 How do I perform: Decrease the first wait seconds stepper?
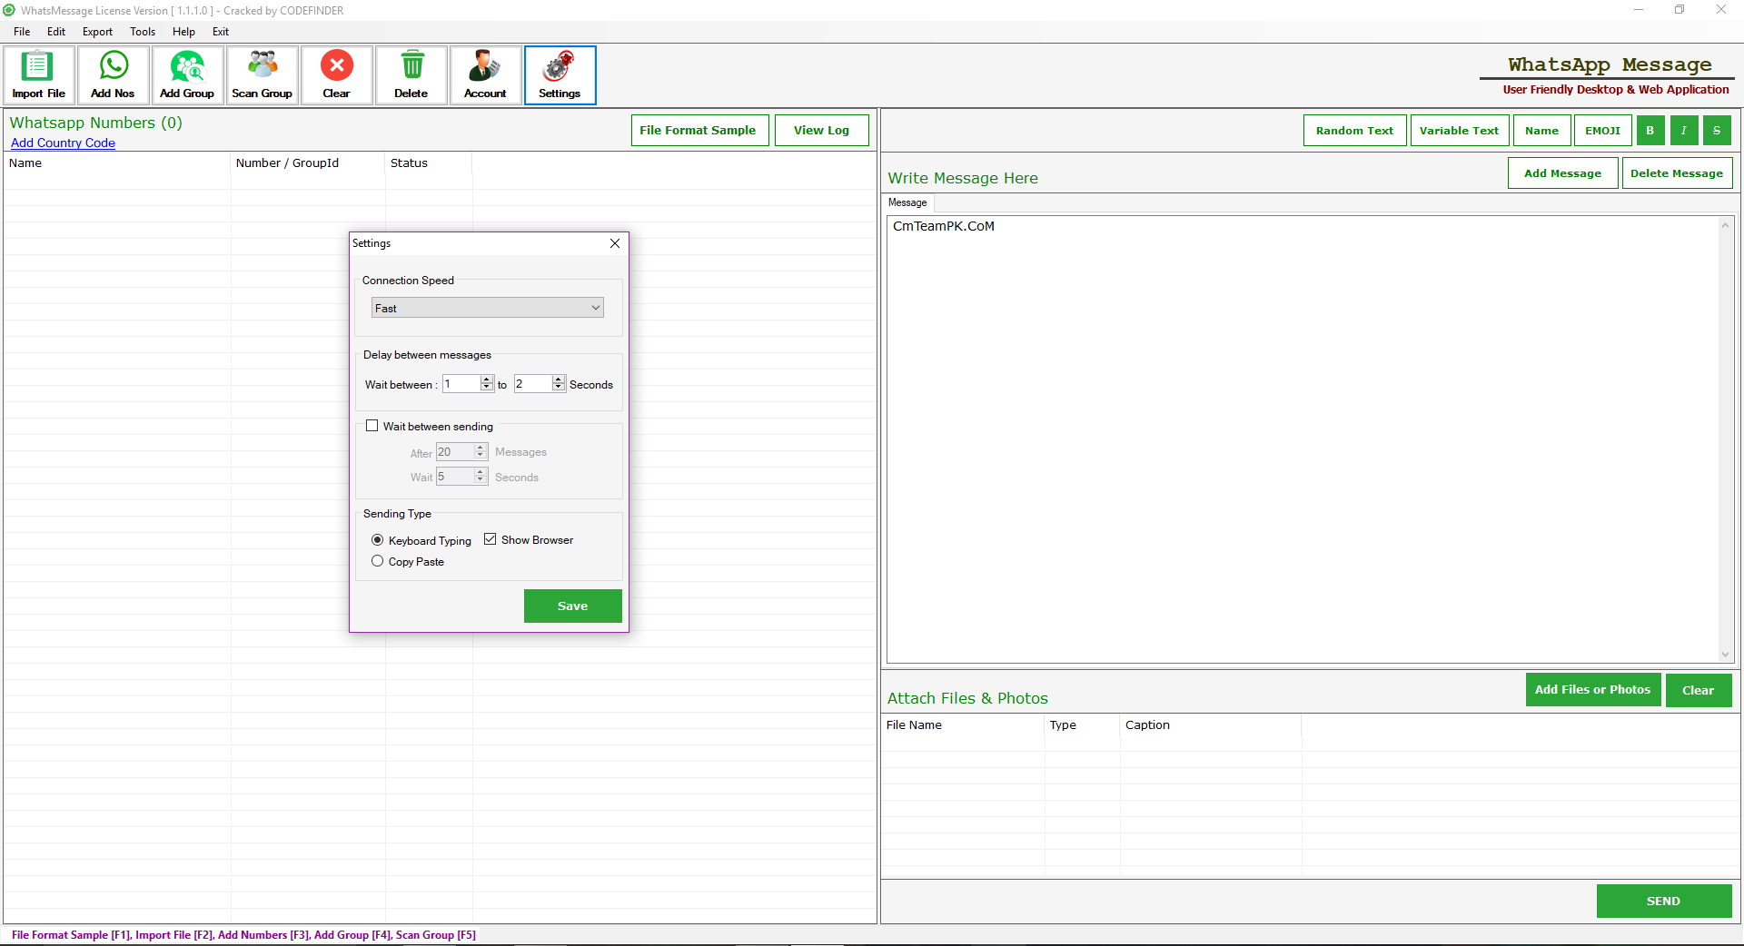[x=487, y=389]
